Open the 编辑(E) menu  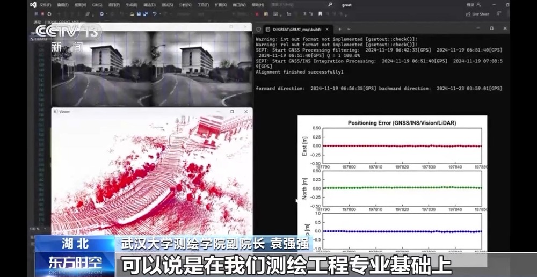[x=63, y=5]
